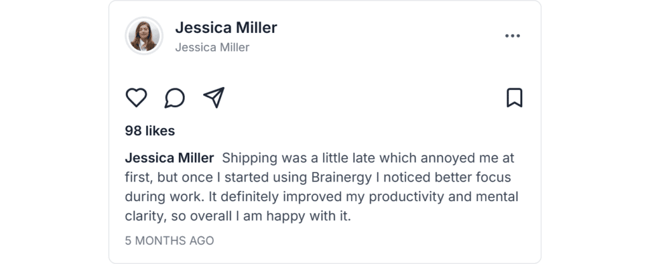Share the post using paper plane icon
This screenshot has height=264, width=650.
click(x=214, y=98)
